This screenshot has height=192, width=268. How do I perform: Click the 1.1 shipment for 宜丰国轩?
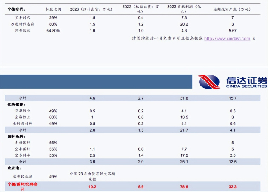[92, 149]
